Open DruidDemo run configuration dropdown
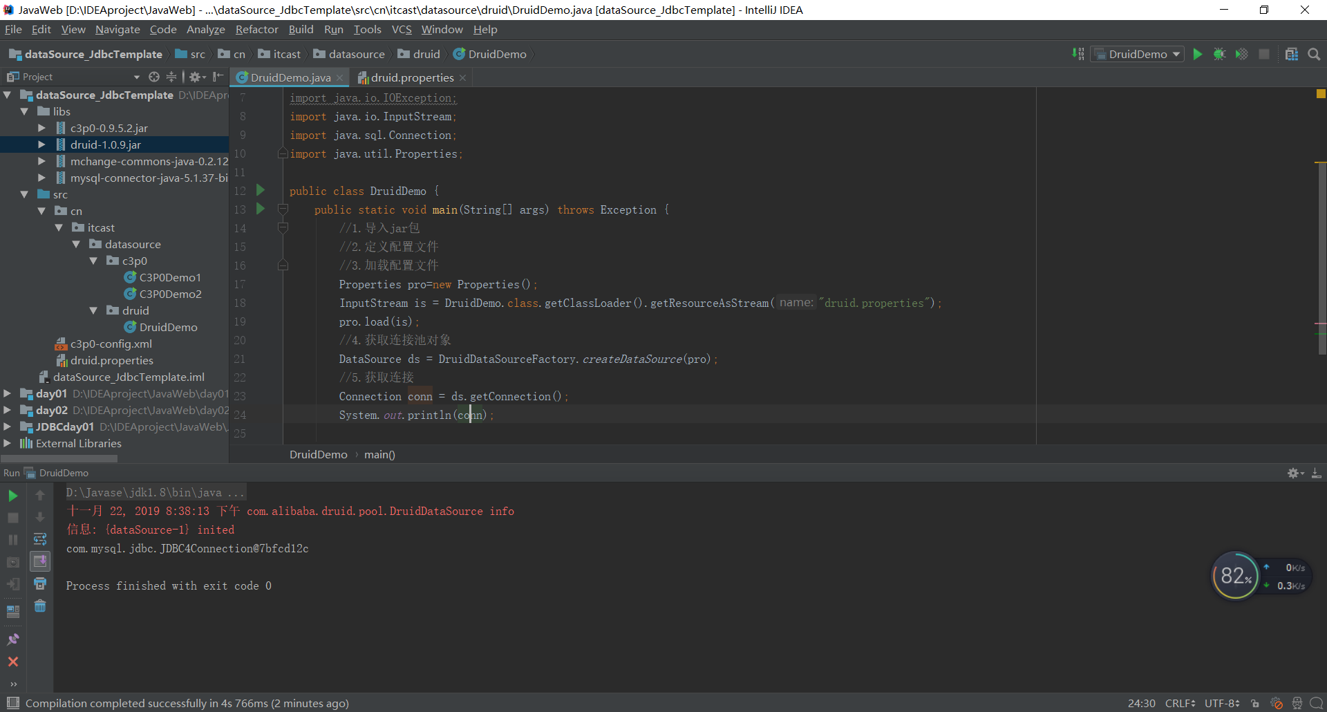The height and width of the screenshot is (712, 1327). pos(1138,54)
